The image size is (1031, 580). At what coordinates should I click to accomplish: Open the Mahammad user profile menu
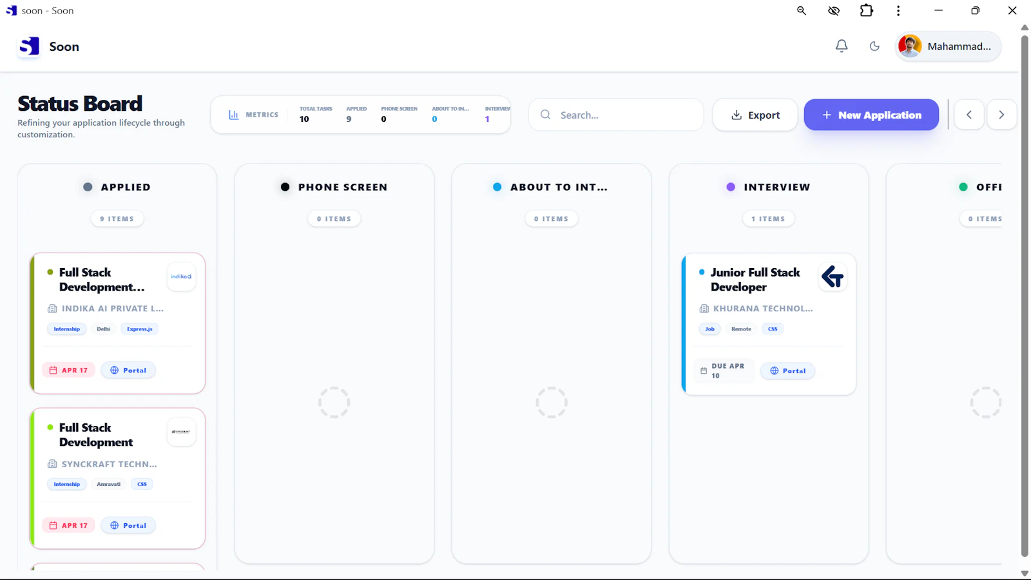pos(948,46)
